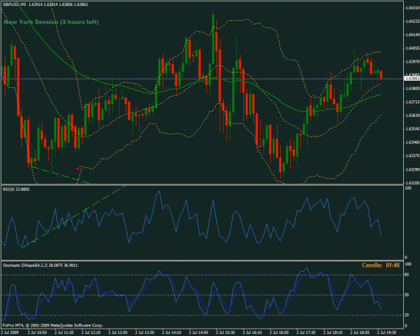The height and width of the screenshot is (336, 420).
Task: Select the 'New York Session (3 hours left)' label
Action: [x=51, y=22]
